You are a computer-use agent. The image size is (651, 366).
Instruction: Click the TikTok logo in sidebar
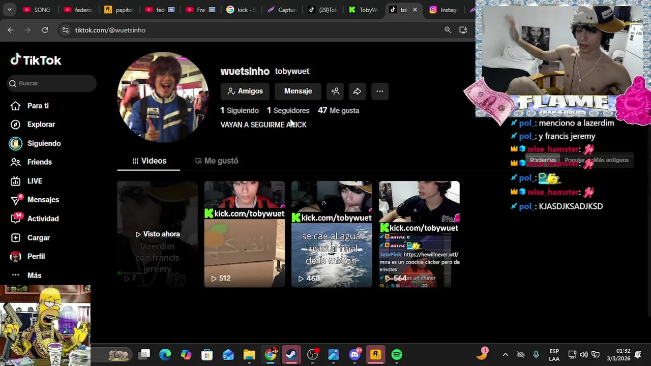(x=36, y=60)
